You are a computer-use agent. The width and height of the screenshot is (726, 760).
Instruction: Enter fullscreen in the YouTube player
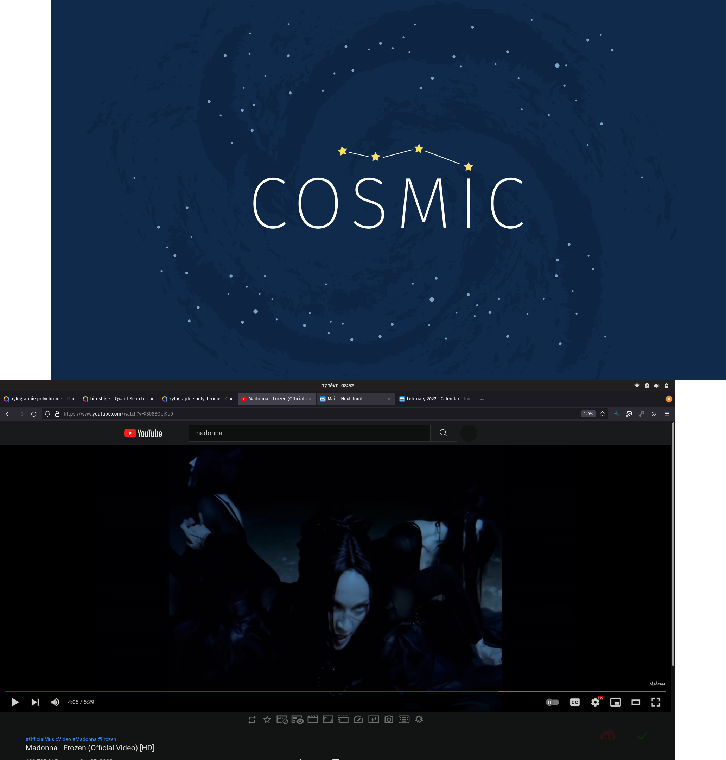[656, 702]
